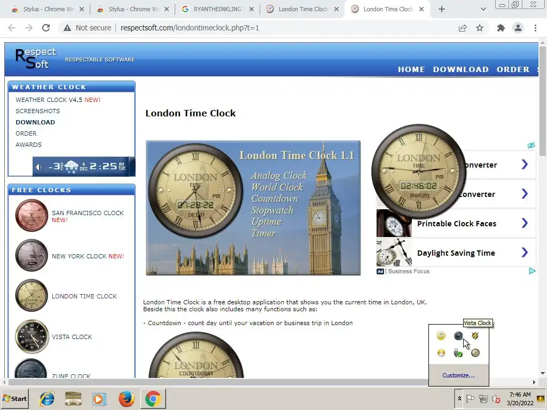
Task: Open San Francisco Clock link
Action: click(88, 213)
